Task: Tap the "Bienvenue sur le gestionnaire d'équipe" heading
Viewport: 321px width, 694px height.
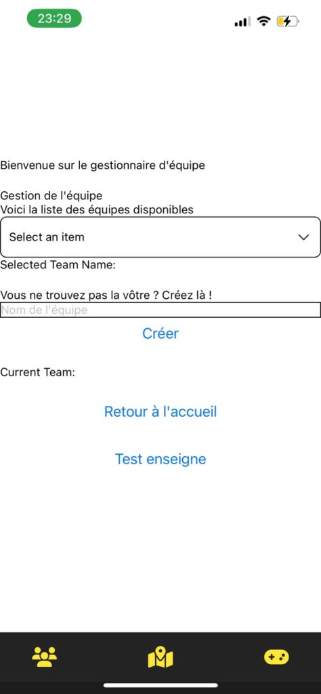Action: tap(102, 165)
